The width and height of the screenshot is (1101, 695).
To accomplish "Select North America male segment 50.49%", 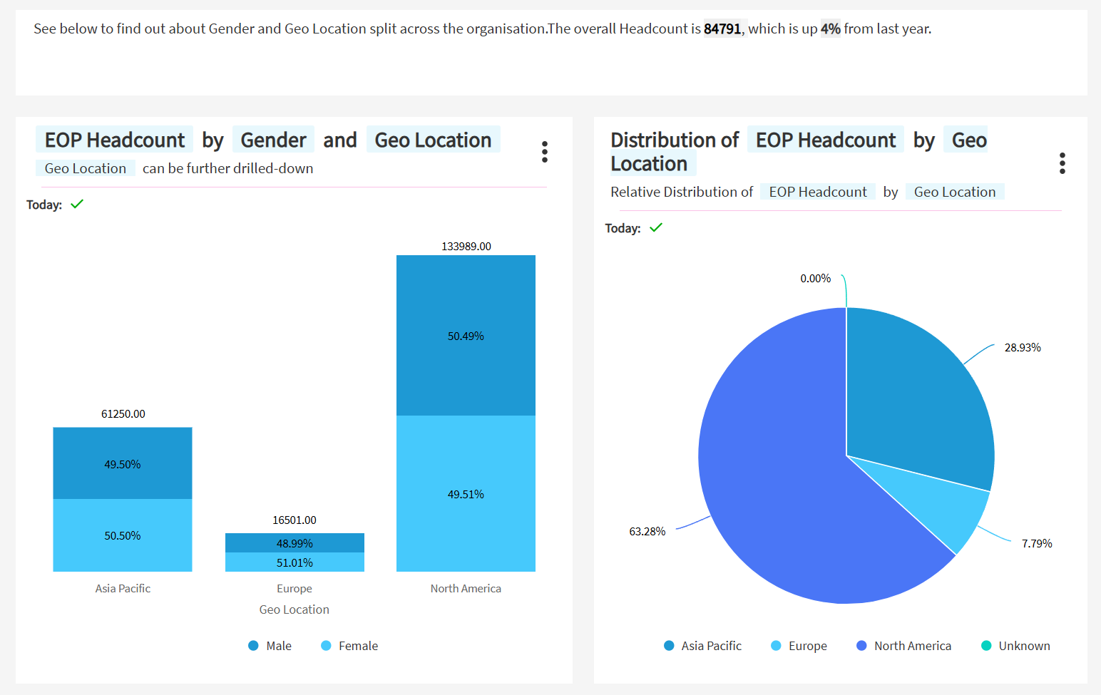I will (x=466, y=335).
